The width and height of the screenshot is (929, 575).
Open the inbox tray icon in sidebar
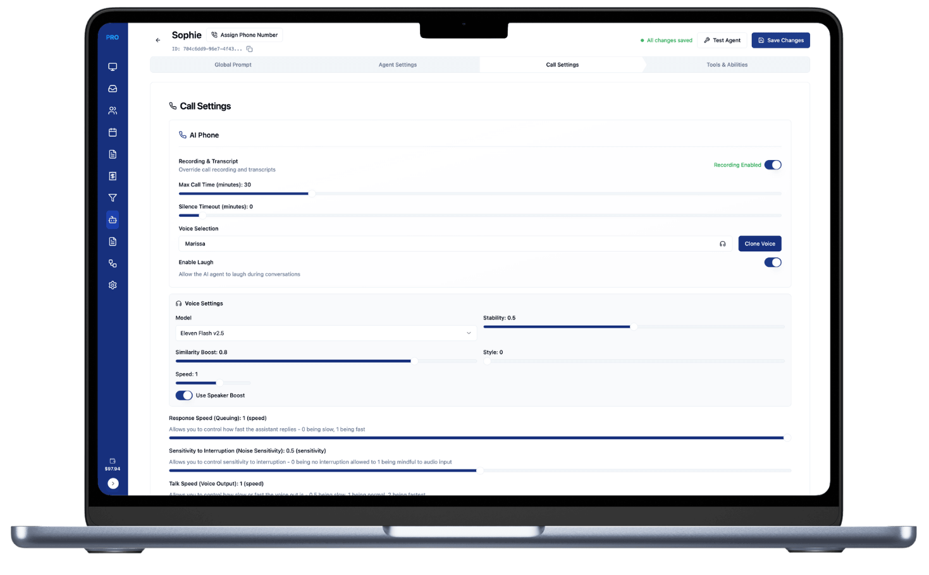coord(113,89)
